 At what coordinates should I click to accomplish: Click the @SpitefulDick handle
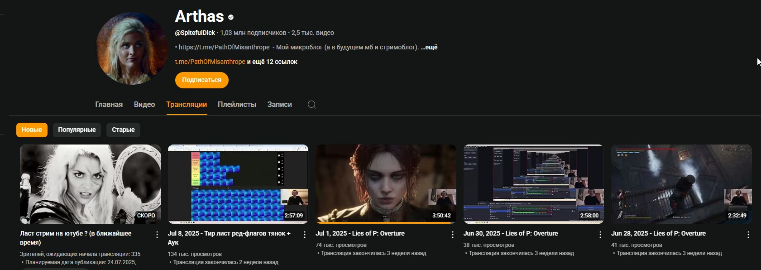[195, 33]
